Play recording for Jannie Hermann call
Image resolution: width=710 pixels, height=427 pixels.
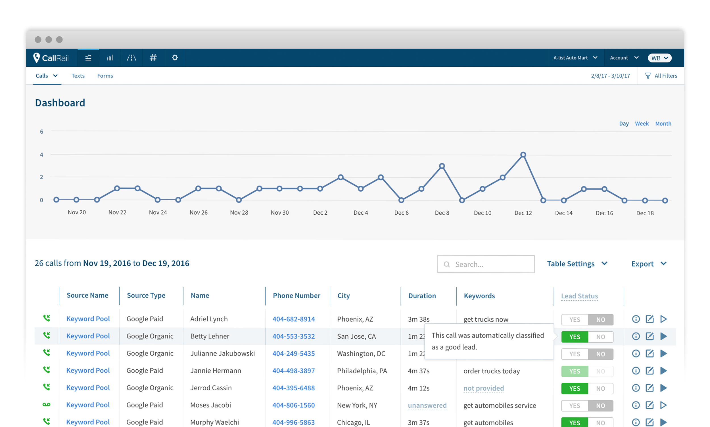pyautogui.click(x=663, y=371)
